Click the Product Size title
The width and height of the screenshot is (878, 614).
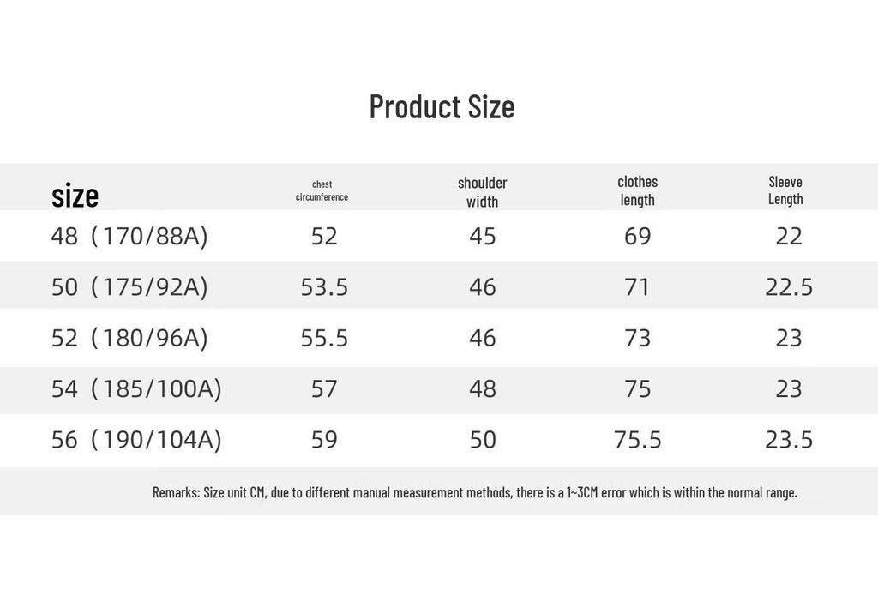click(x=442, y=106)
